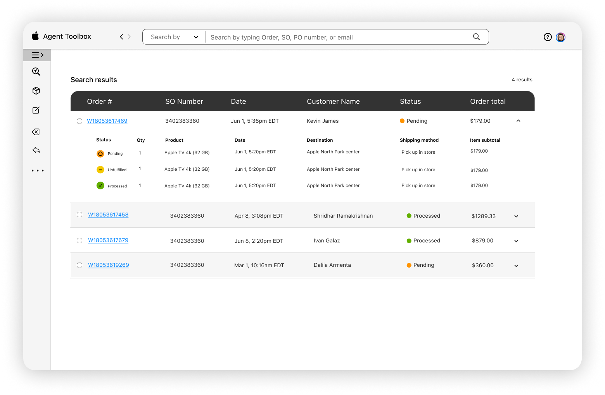Click the magnifying glass search icon in the search bar
Image resolution: width=605 pixels, height=395 pixels.
click(x=476, y=37)
